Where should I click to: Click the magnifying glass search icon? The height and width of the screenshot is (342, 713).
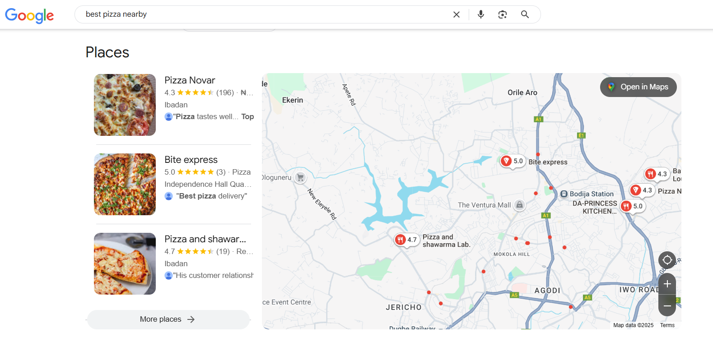coord(525,14)
